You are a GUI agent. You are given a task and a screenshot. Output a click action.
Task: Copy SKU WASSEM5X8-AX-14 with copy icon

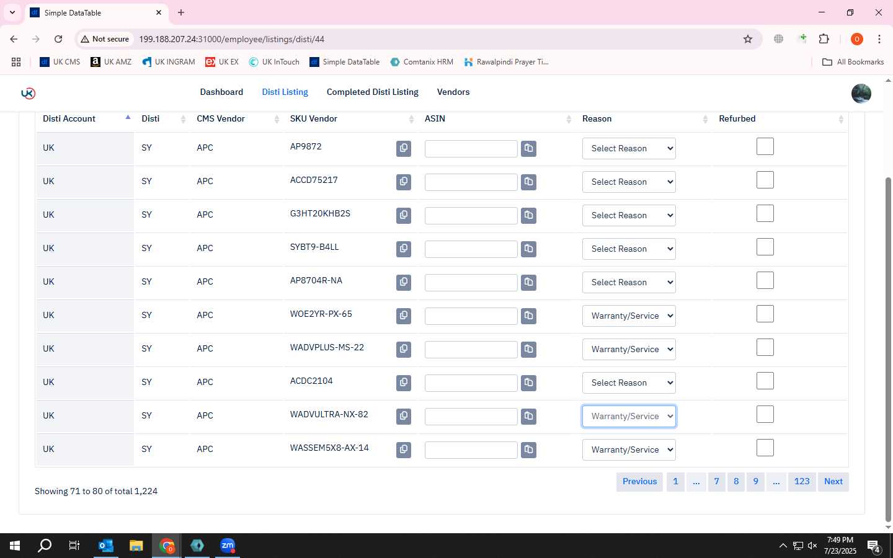pos(404,449)
